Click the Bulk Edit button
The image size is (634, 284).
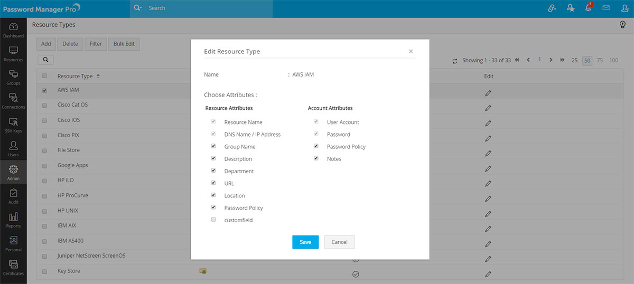(x=124, y=44)
